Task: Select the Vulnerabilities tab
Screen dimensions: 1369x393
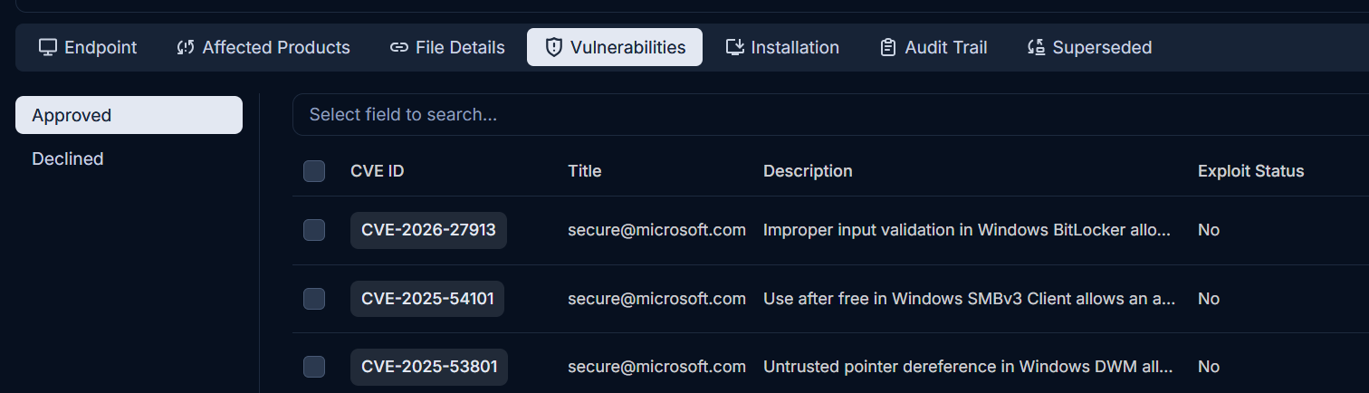Action: (x=615, y=47)
